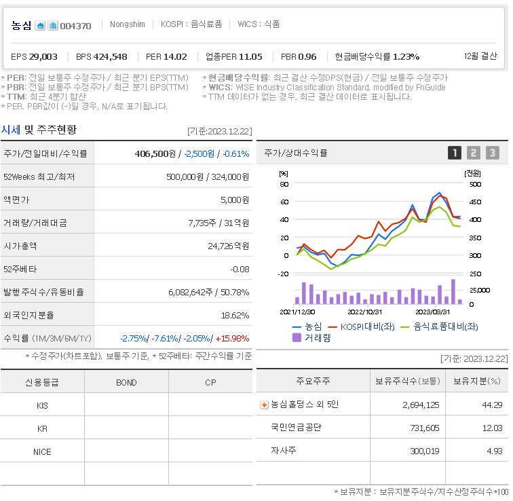Screen dimensions: 513x501
Task: Click the 시가총액 24,726억원 value
Action: coord(229,246)
